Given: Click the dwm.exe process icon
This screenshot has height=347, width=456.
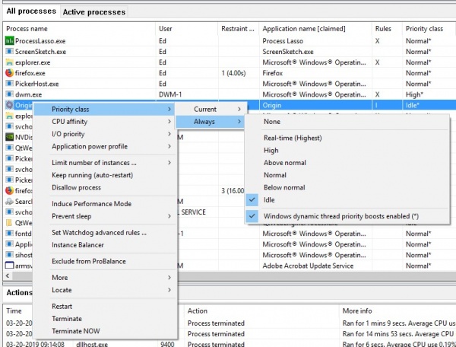Looking at the screenshot, I should (9, 94).
